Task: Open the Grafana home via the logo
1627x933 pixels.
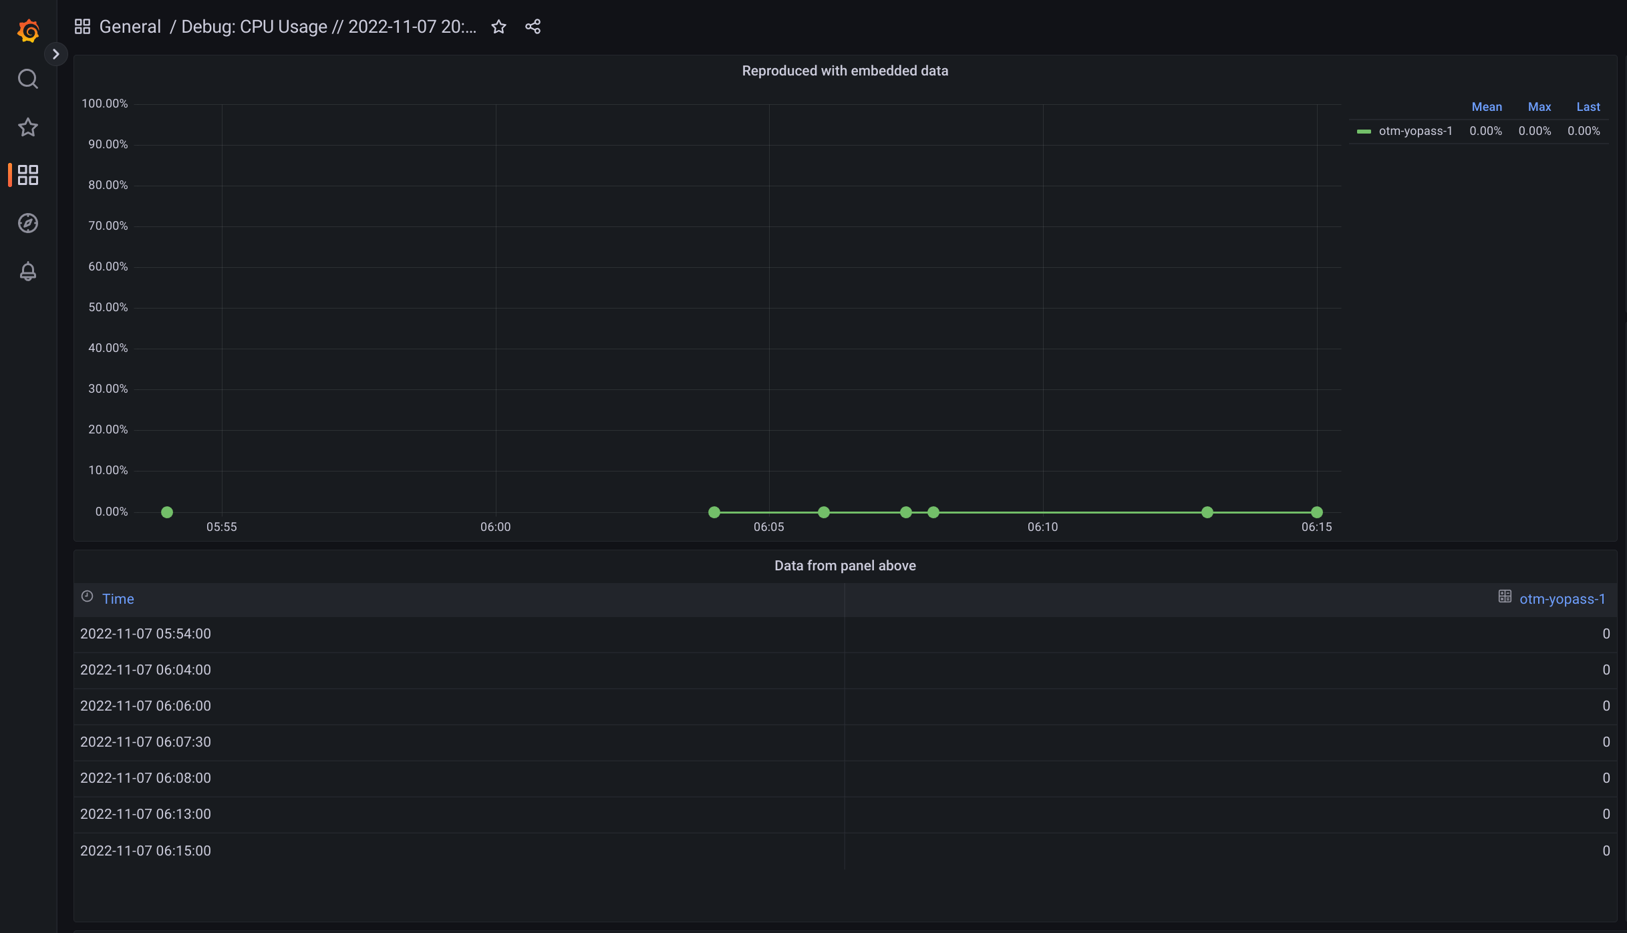Action: (27, 29)
